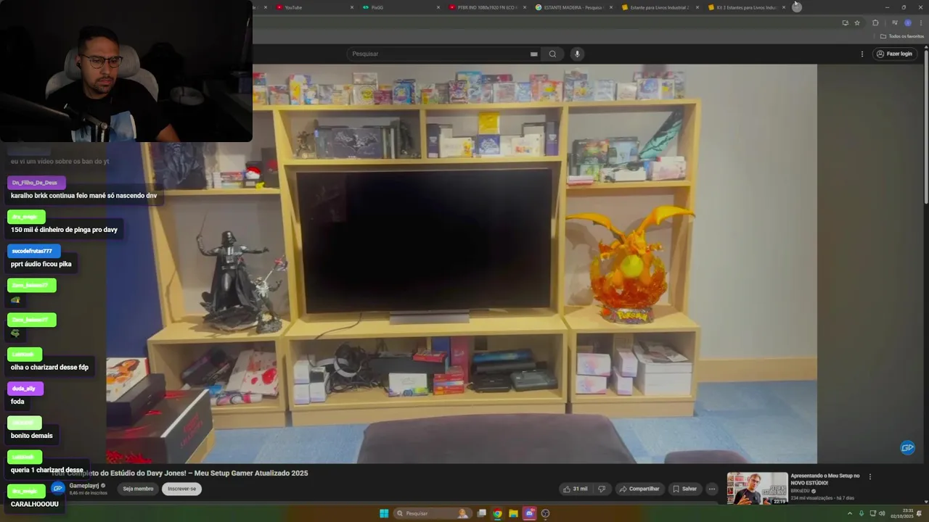Switch to the PixGG tab
Image resolution: width=929 pixels, height=522 pixels.
tap(401, 7)
